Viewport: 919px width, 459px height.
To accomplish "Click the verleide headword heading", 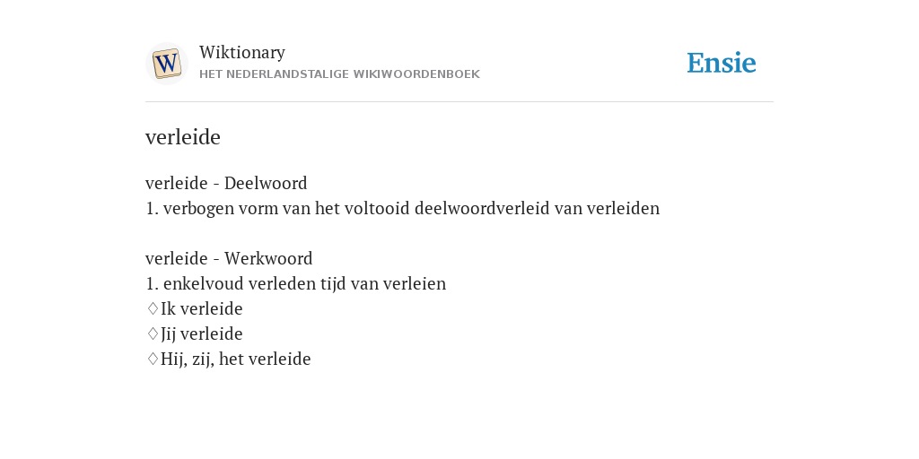I will click(183, 137).
